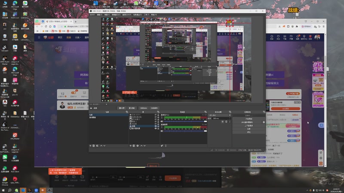Move scene down in OBS Scenes toolbar
Viewport: 344px width, 193px height.
(x=104, y=146)
